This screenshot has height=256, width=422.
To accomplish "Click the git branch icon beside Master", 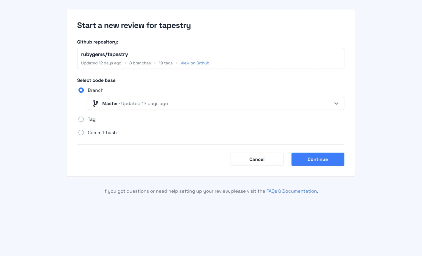I will point(95,103).
